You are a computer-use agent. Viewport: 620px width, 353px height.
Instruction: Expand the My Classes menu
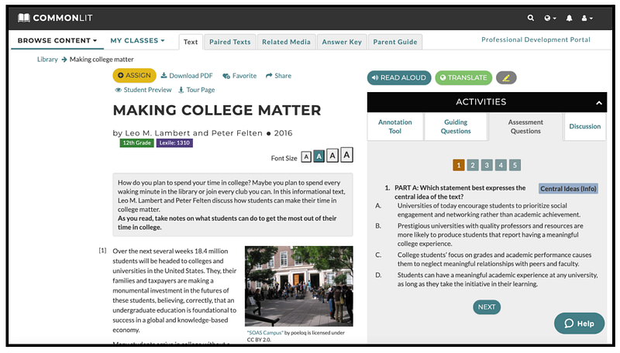(x=138, y=41)
